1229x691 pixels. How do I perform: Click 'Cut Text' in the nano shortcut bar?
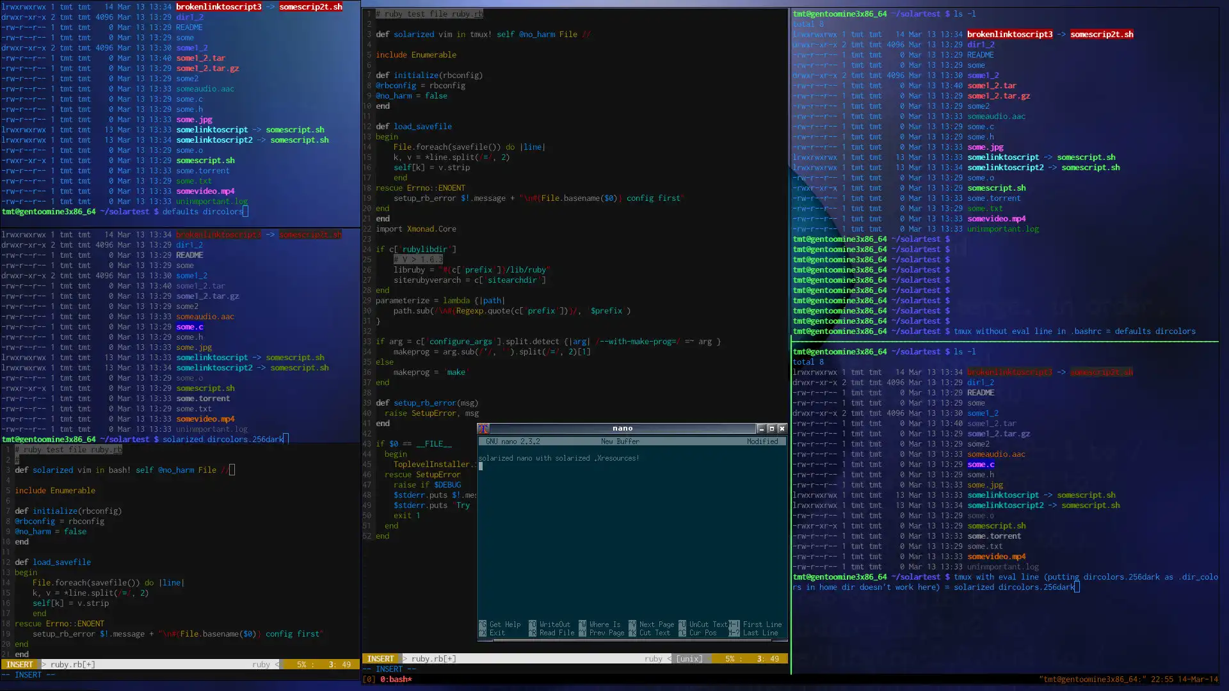(x=655, y=633)
